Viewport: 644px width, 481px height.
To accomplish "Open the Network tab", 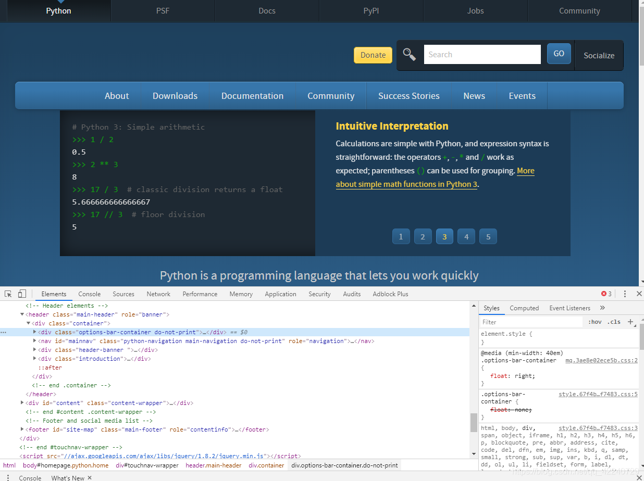I will click(158, 294).
